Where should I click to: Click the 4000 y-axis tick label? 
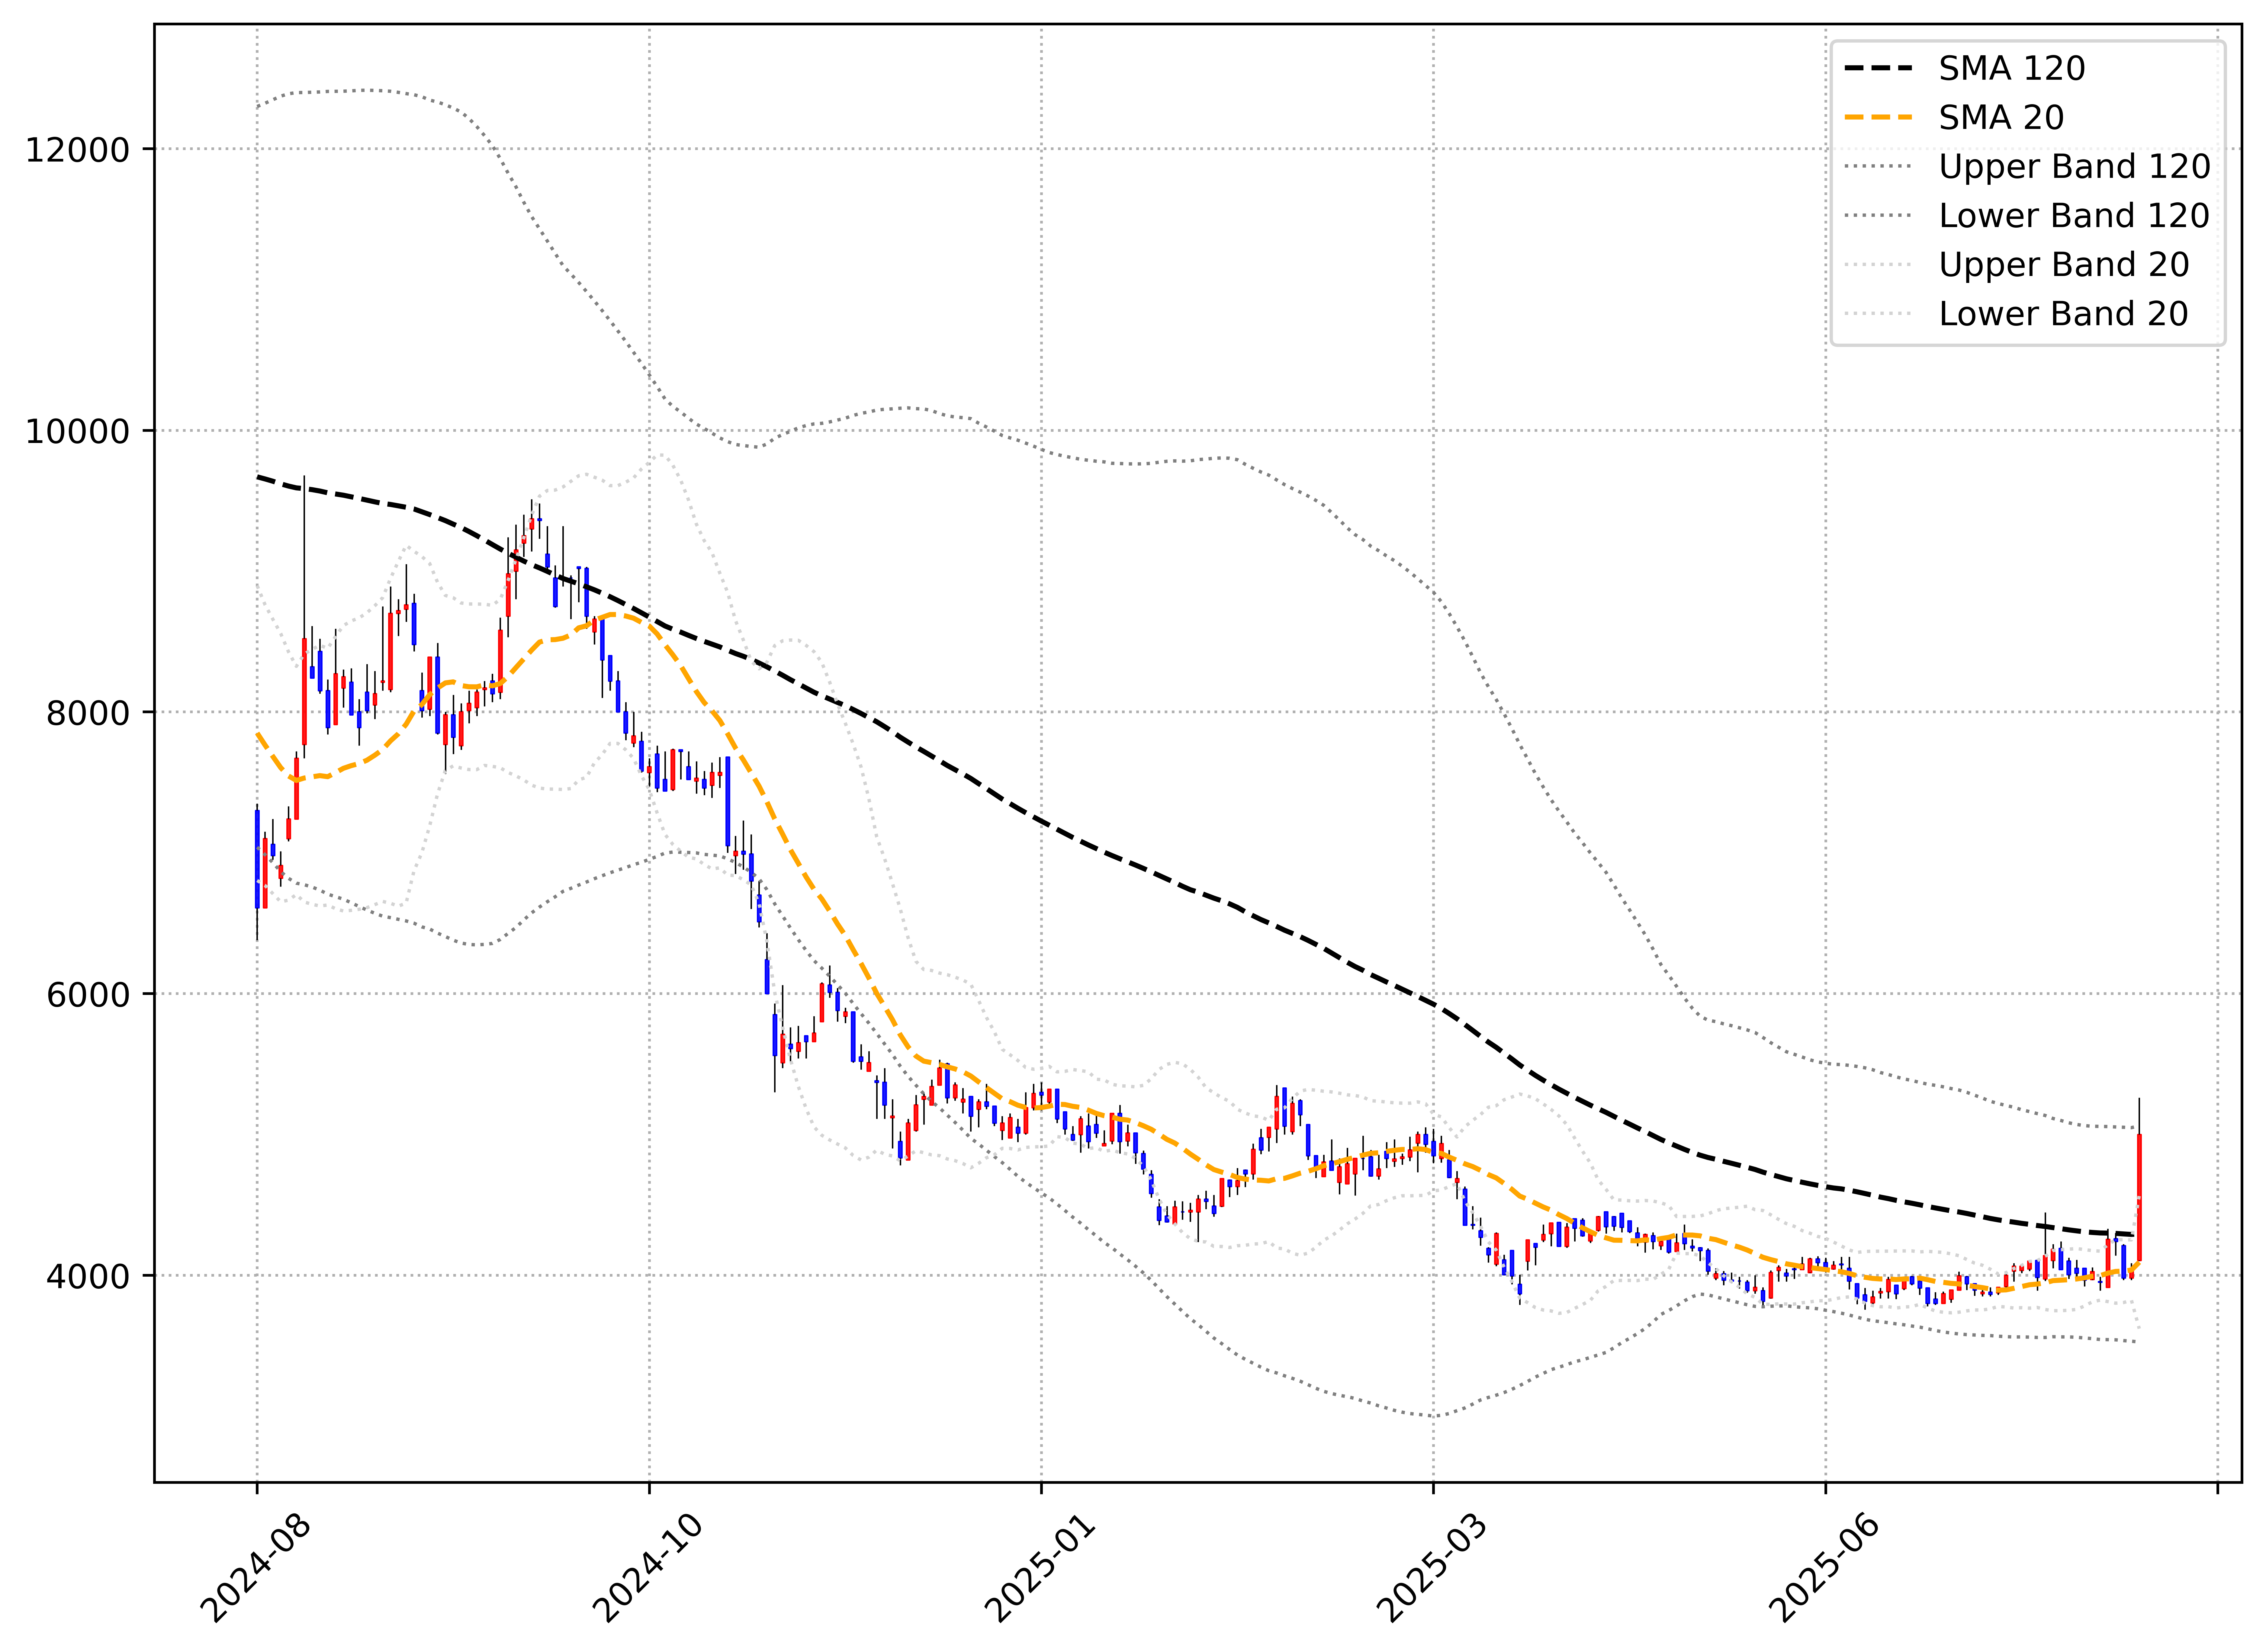point(88,1276)
